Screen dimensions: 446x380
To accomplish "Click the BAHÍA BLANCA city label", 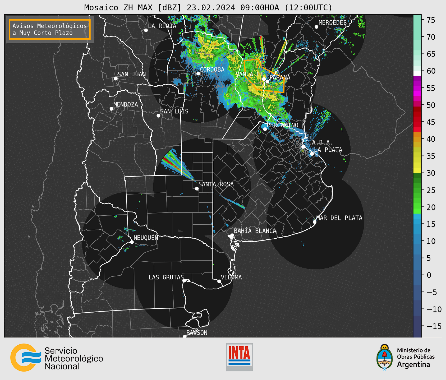I will (x=255, y=231).
